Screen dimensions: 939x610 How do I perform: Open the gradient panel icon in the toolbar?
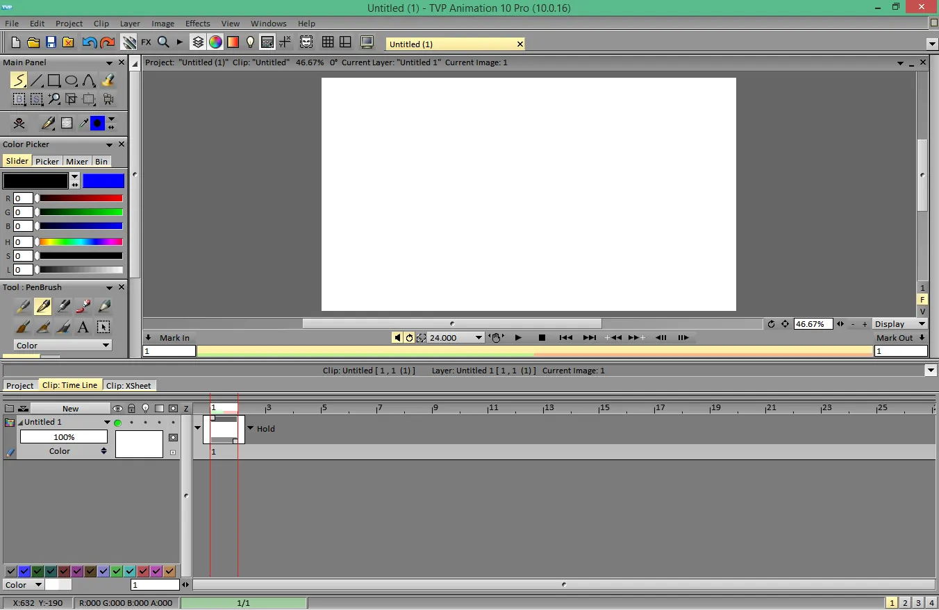pyautogui.click(x=233, y=42)
